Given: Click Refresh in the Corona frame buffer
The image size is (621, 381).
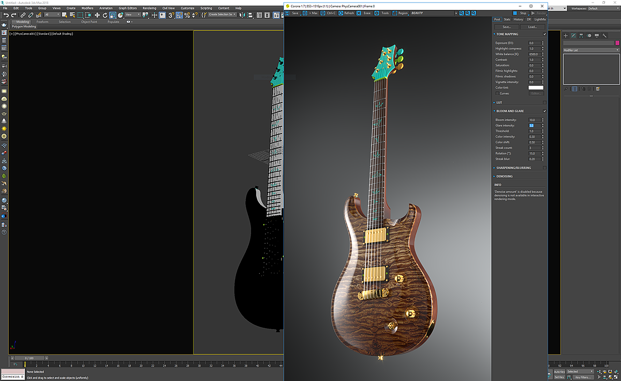Looking at the screenshot, I should pyautogui.click(x=347, y=13).
